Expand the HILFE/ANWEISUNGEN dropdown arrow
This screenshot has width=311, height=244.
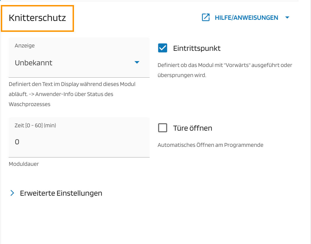point(287,18)
